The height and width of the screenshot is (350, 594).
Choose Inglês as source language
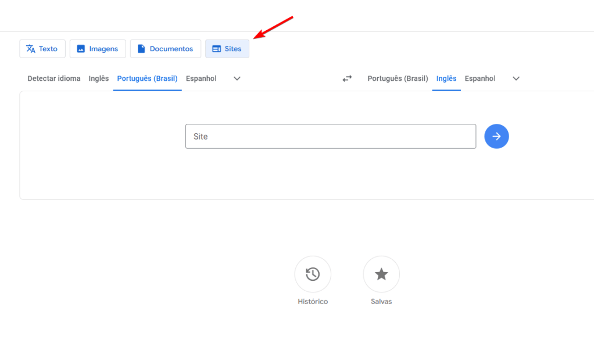point(99,78)
